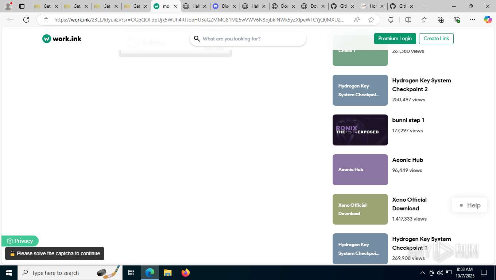This screenshot has height=280, width=496.
Task: Open the purple Aeonic Hub thumbnail
Action: pyautogui.click(x=360, y=170)
